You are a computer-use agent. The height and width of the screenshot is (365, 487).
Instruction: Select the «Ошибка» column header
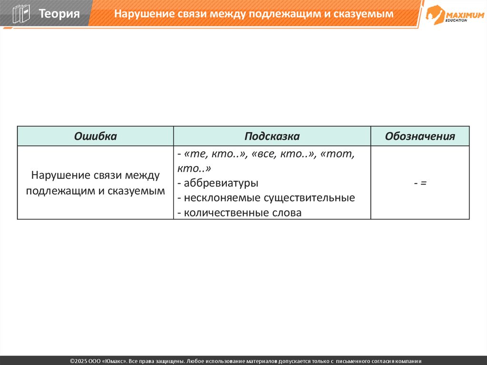(95, 136)
